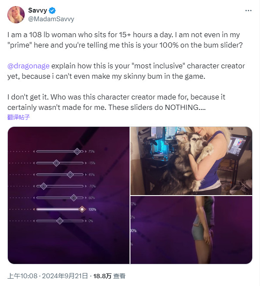Click the diamond handle on the 75% slider
260x286 pixels.
(77, 151)
